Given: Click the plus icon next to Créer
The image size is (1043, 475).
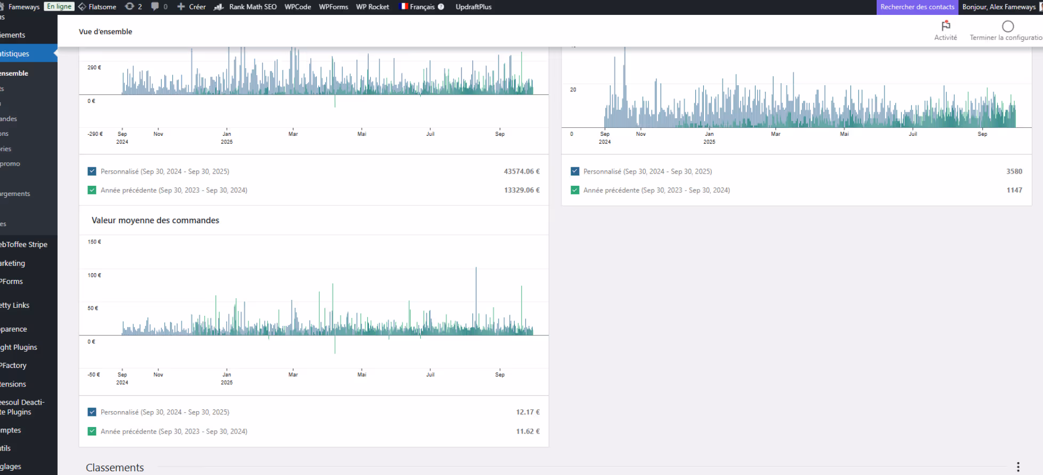Looking at the screenshot, I should 181,7.
